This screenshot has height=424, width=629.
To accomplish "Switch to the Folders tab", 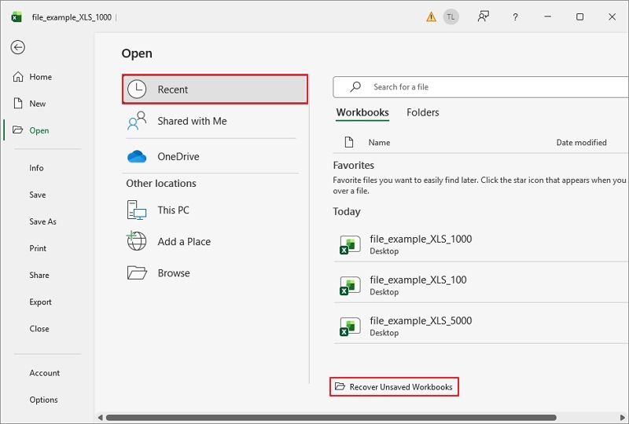I will coord(423,112).
